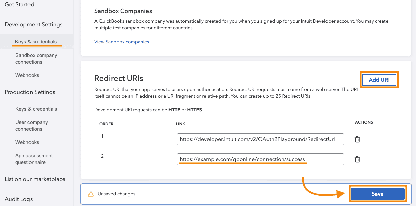Open Production Keys & credentials
This screenshot has width=416, height=206.
36,109
